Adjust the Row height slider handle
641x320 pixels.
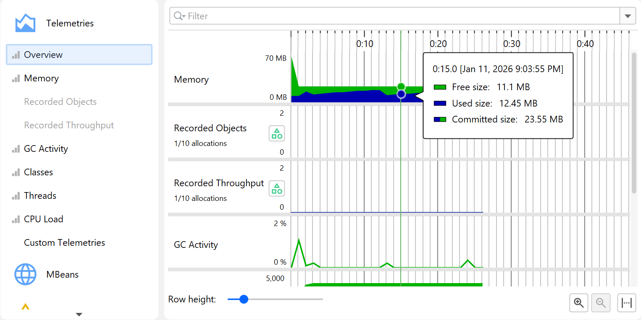coord(244,299)
